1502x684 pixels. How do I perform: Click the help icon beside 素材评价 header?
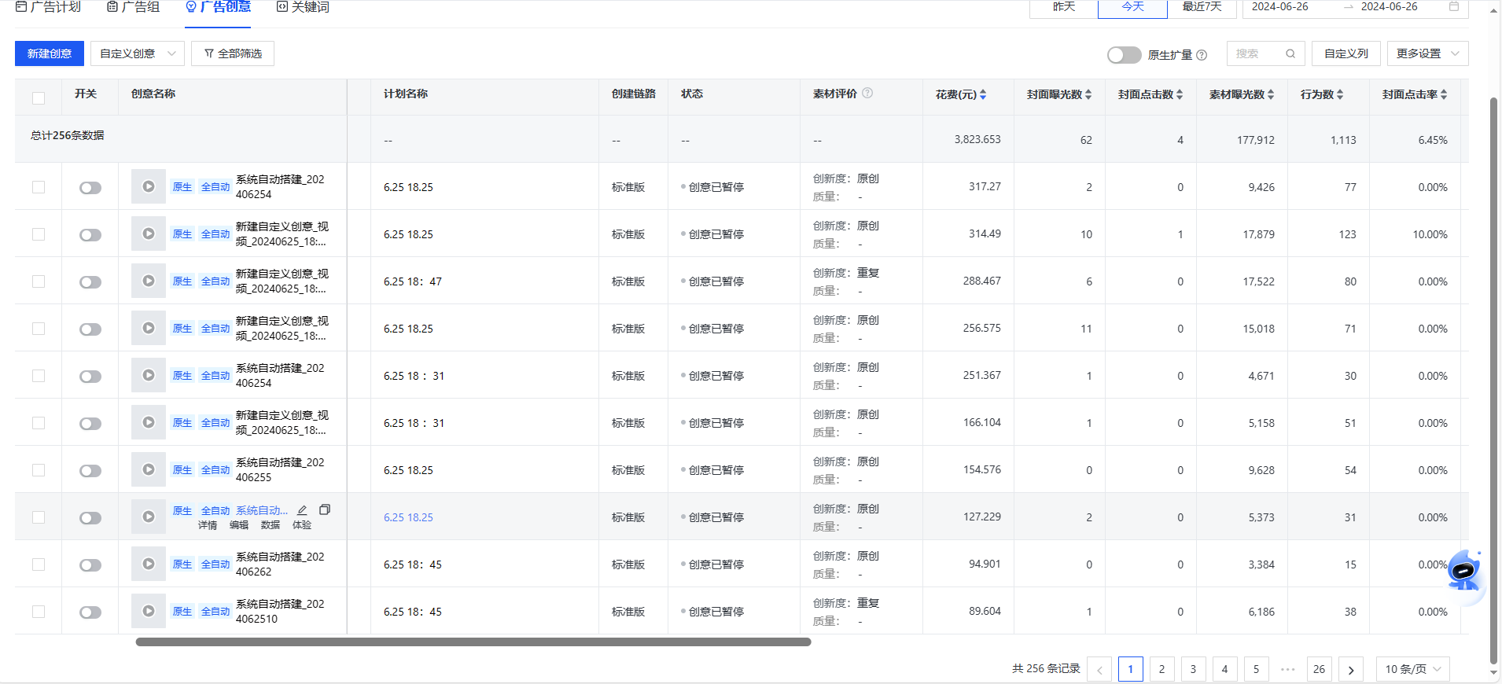pyautogui.click(x=867, y=93)
